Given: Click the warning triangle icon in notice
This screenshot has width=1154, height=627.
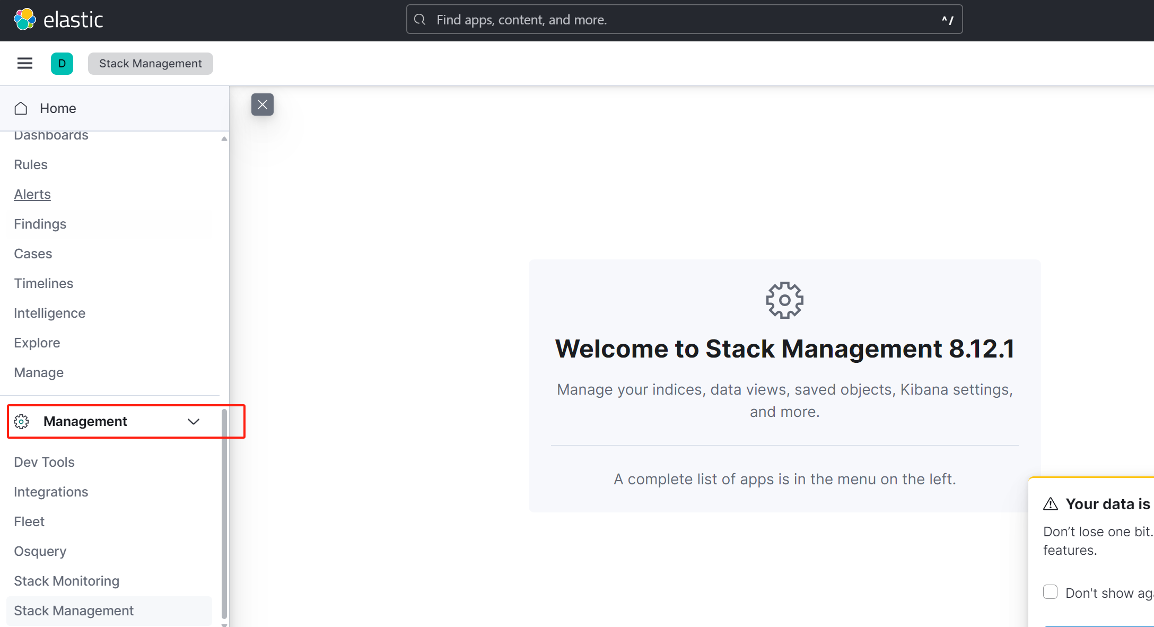Looking at the screenshot, I should (x=1051, y=504).
